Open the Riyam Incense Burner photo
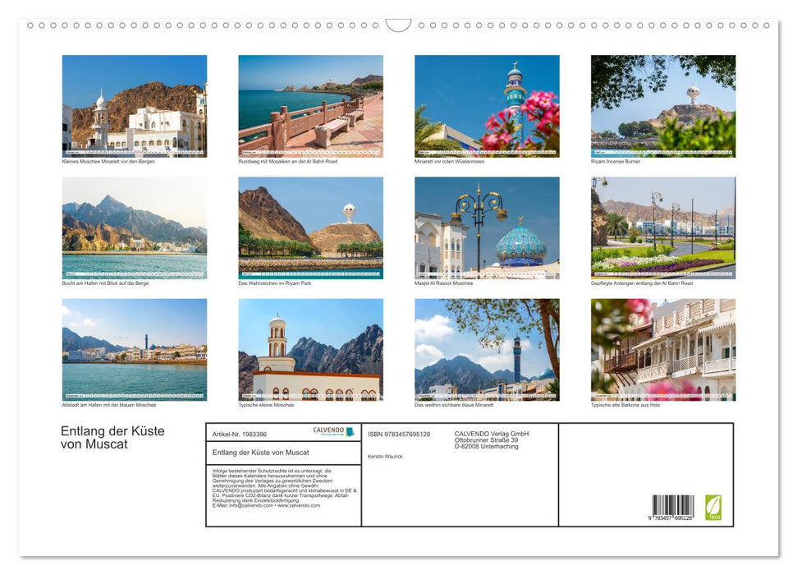Screen dimensions: 797x575 coord(662,106)
